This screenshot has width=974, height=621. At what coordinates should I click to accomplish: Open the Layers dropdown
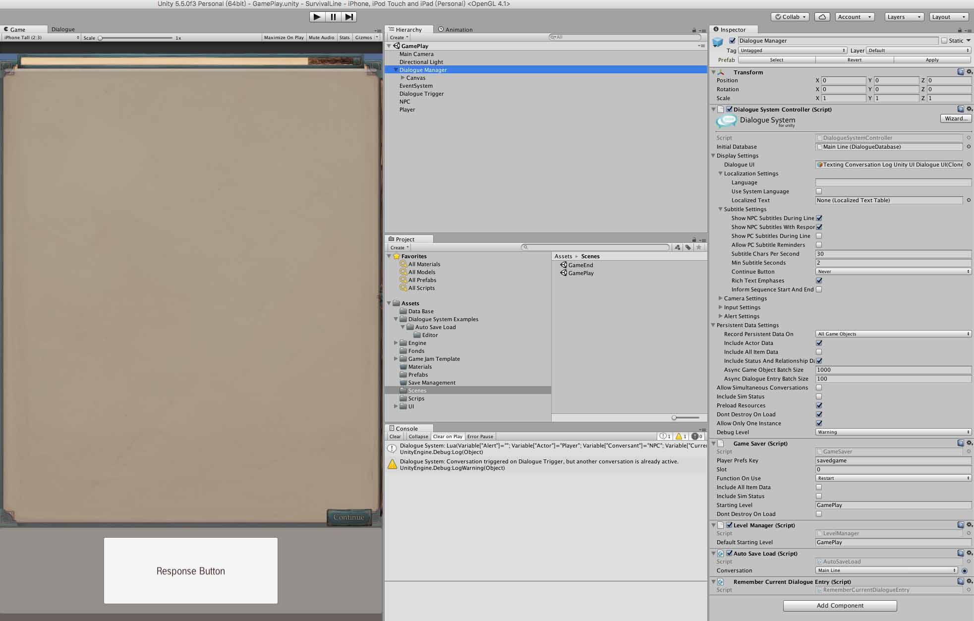point(904,17)
